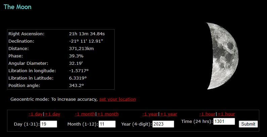Select the Year (4-digit) input box
The width and height of the screenshot is (267, 137).
click(163, 124)
